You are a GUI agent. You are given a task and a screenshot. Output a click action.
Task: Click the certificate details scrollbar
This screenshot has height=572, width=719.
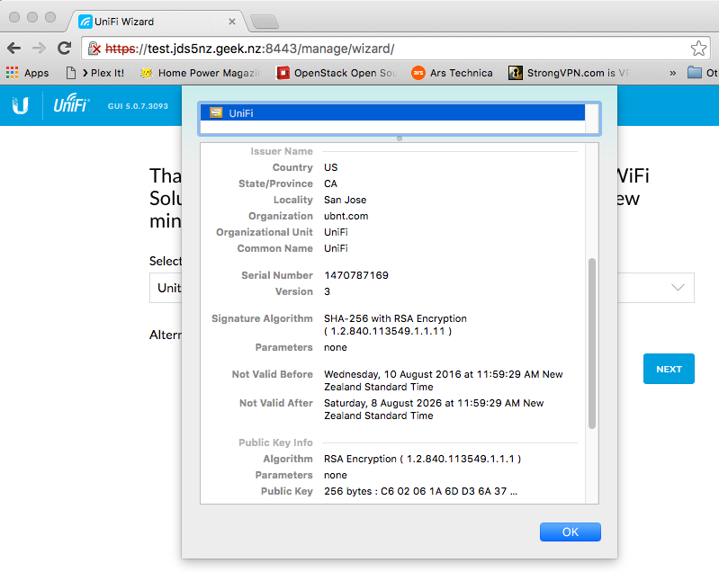[x=592, y=344]
